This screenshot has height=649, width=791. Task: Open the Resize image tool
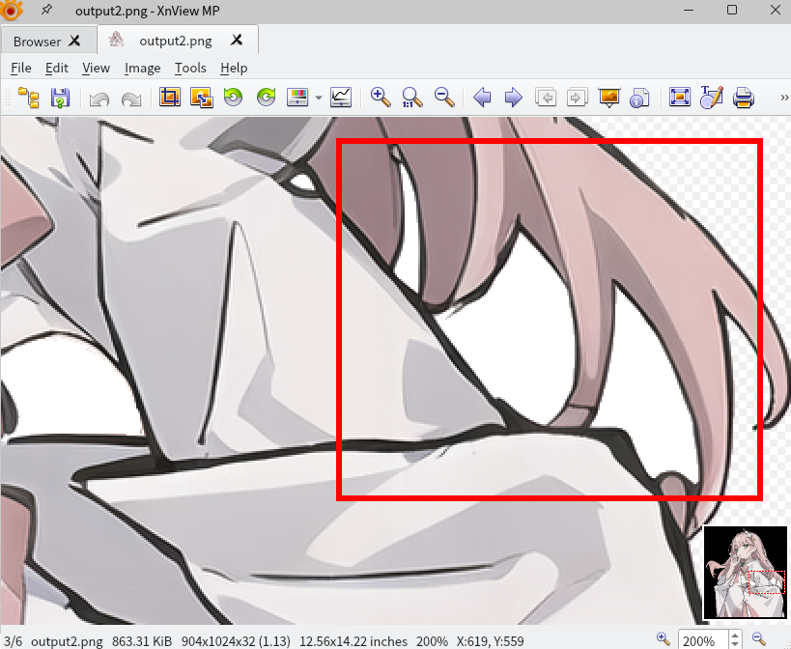(201, 97)
